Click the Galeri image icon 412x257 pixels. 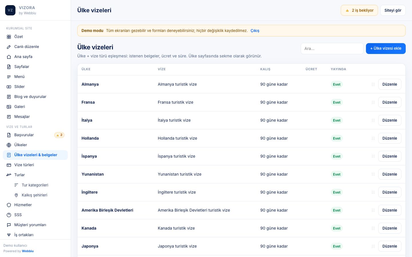[9, 107]
